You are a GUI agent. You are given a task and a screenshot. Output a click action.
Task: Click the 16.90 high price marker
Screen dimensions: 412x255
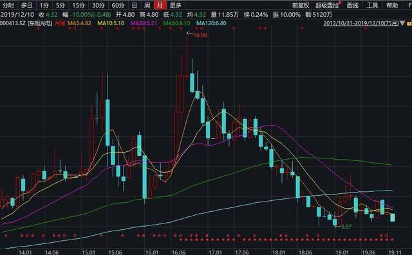click(200, 35)
